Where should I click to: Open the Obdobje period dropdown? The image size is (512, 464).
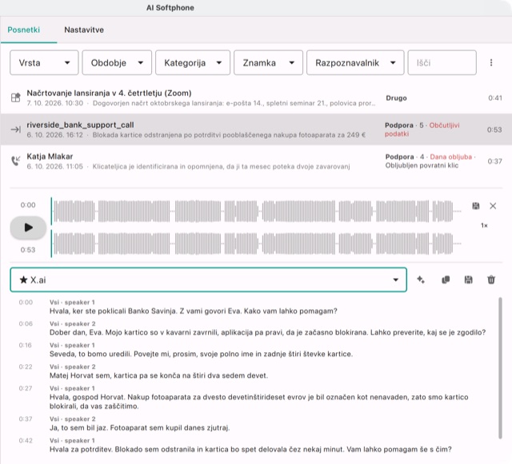(117, 62)
